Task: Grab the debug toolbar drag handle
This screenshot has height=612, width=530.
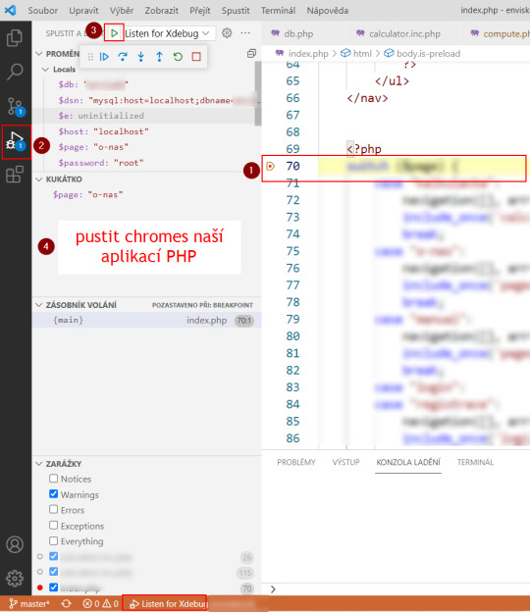Action: 90,57
